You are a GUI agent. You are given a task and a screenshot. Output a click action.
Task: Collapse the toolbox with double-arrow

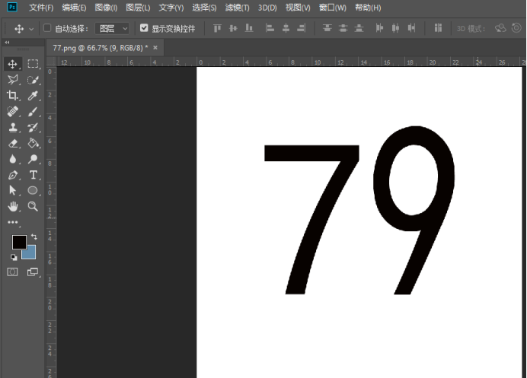[x=7, y=43]
